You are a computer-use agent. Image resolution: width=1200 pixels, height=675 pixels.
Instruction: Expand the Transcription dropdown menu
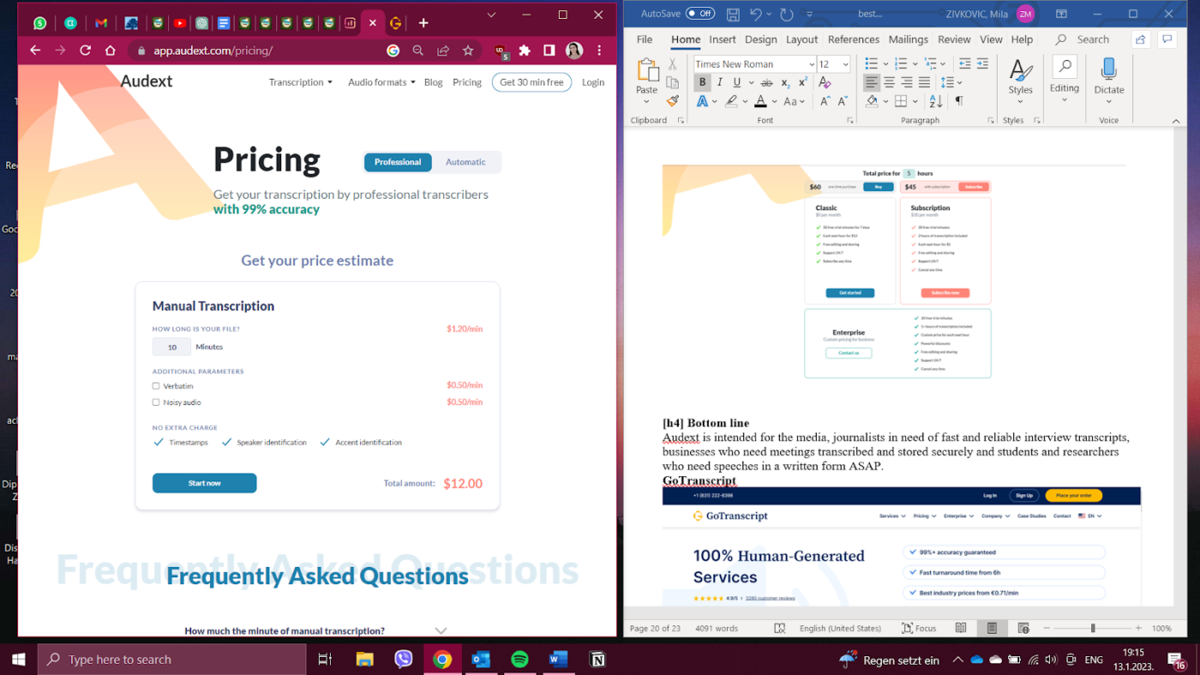pos(300,82)
